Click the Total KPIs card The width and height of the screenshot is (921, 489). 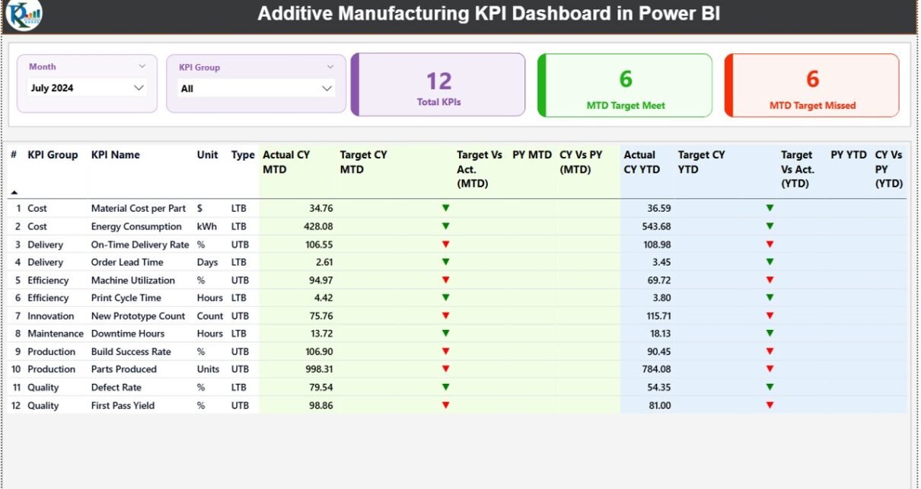438,85
